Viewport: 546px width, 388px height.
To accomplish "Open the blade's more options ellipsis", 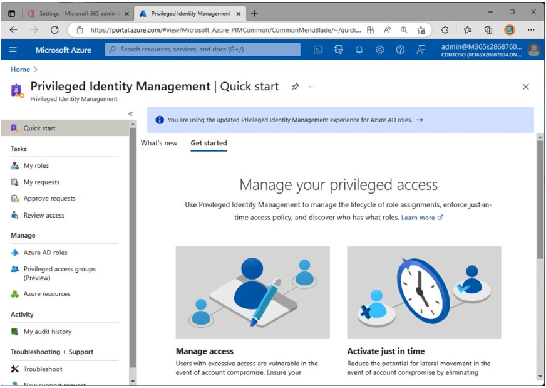I will (x=312, y=87).
